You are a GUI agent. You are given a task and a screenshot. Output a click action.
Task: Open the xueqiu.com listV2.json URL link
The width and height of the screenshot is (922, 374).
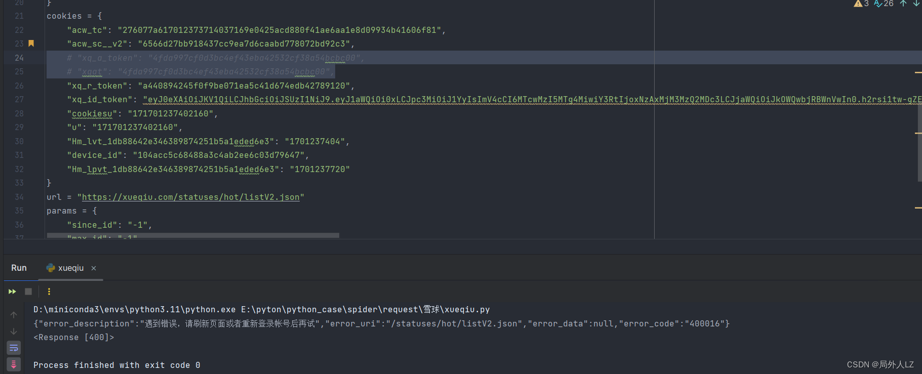190,197
